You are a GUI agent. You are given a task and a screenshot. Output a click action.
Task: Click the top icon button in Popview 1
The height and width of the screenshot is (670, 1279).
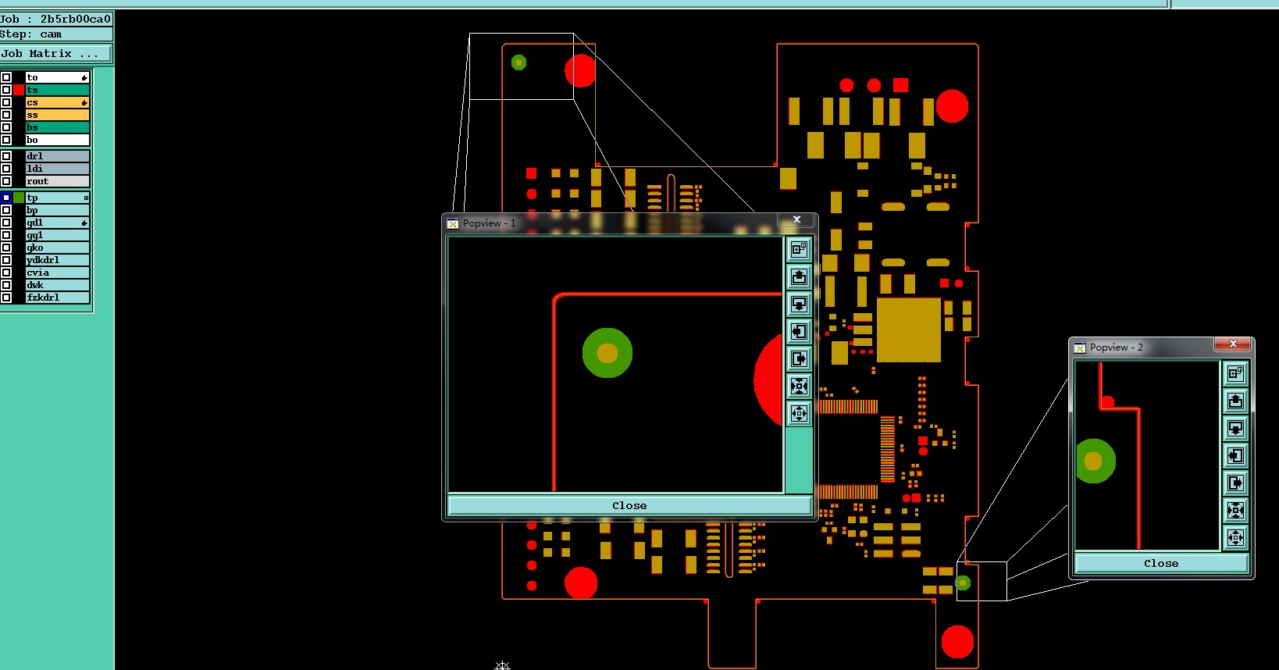click(x=799, y=249)
